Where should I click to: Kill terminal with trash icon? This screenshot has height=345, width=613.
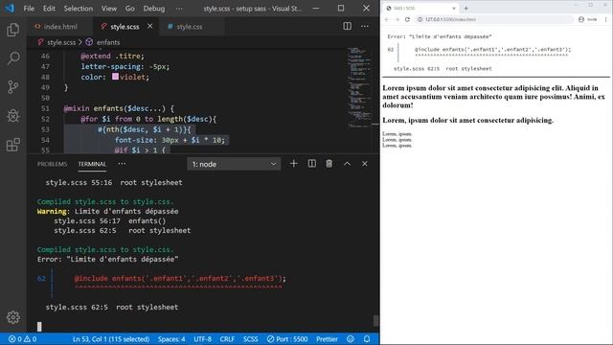point(329,164)
